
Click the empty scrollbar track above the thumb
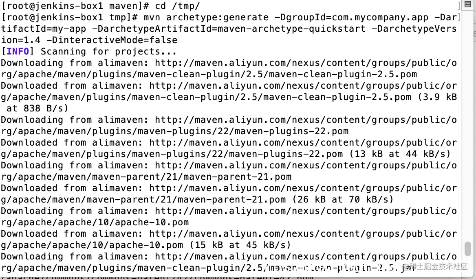pyautogui.click(x=468, y=124)
